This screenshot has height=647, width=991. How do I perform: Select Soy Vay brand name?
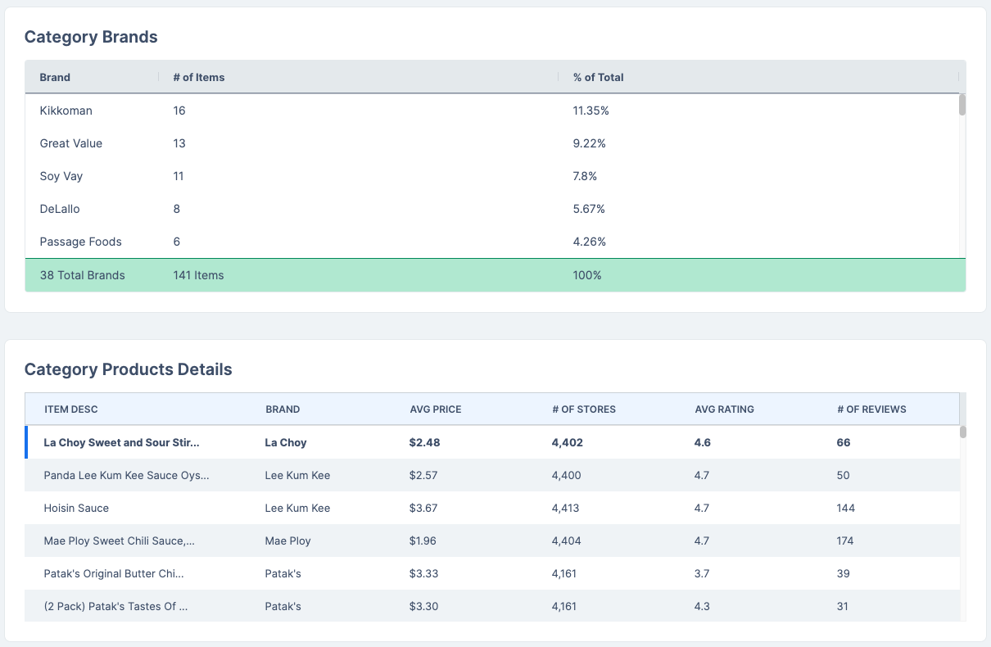[x=61, y=176]
